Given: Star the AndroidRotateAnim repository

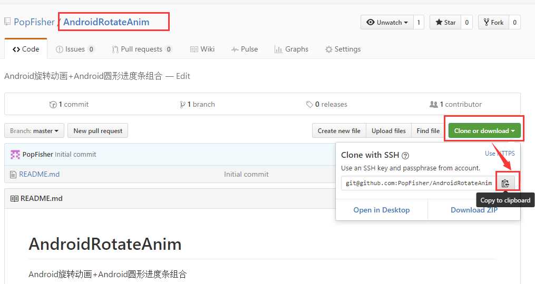Looking at the screenshot, I should pos(445,23).
